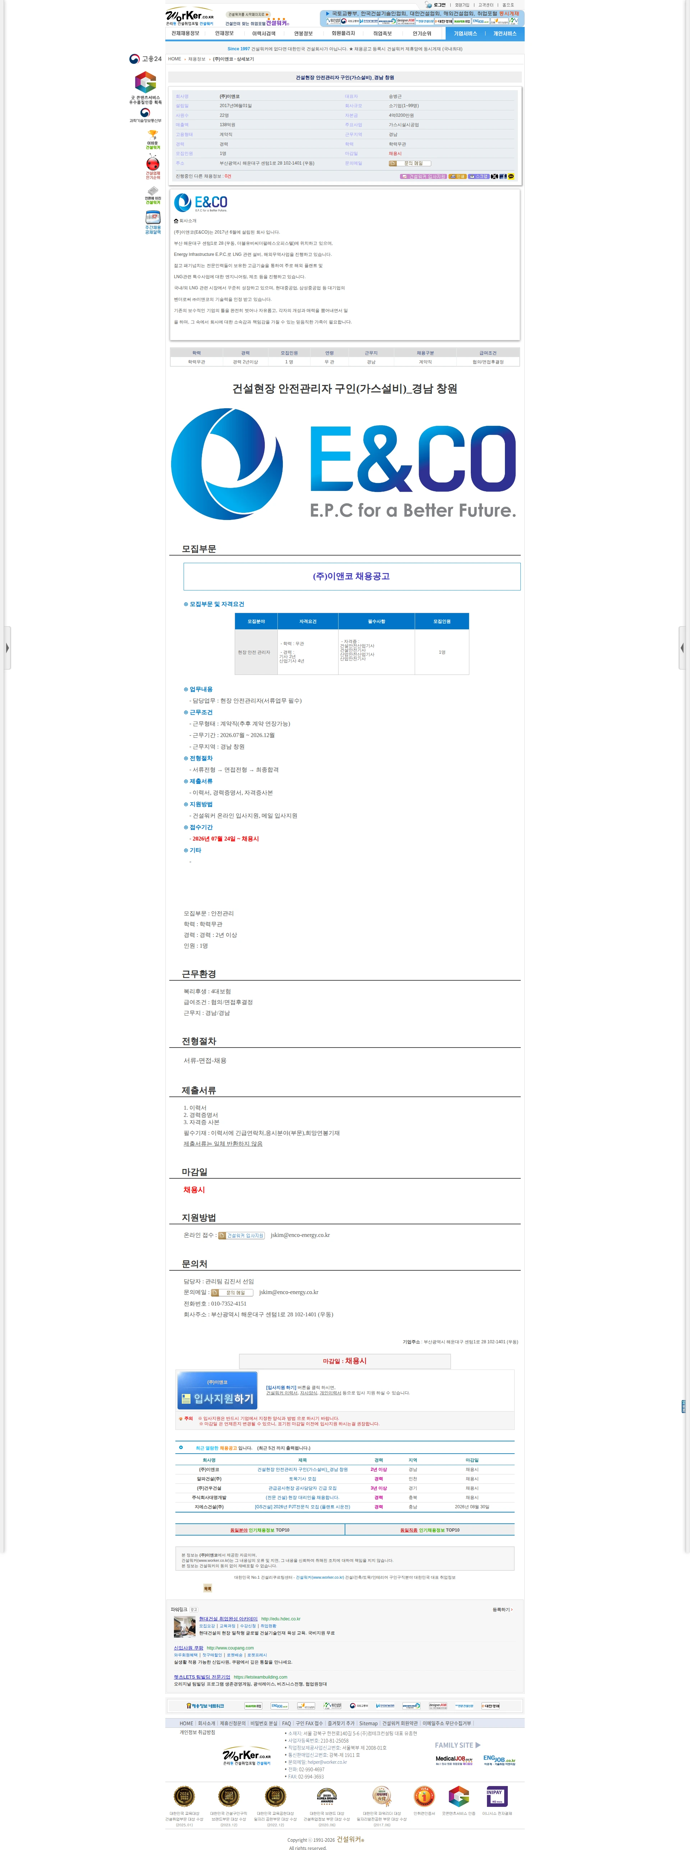Click the designerJOB logo in footer network

[438, 1706]
